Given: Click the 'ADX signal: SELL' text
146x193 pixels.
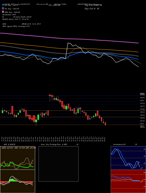Looking at the screenshot, I should (x=16, y=26).
